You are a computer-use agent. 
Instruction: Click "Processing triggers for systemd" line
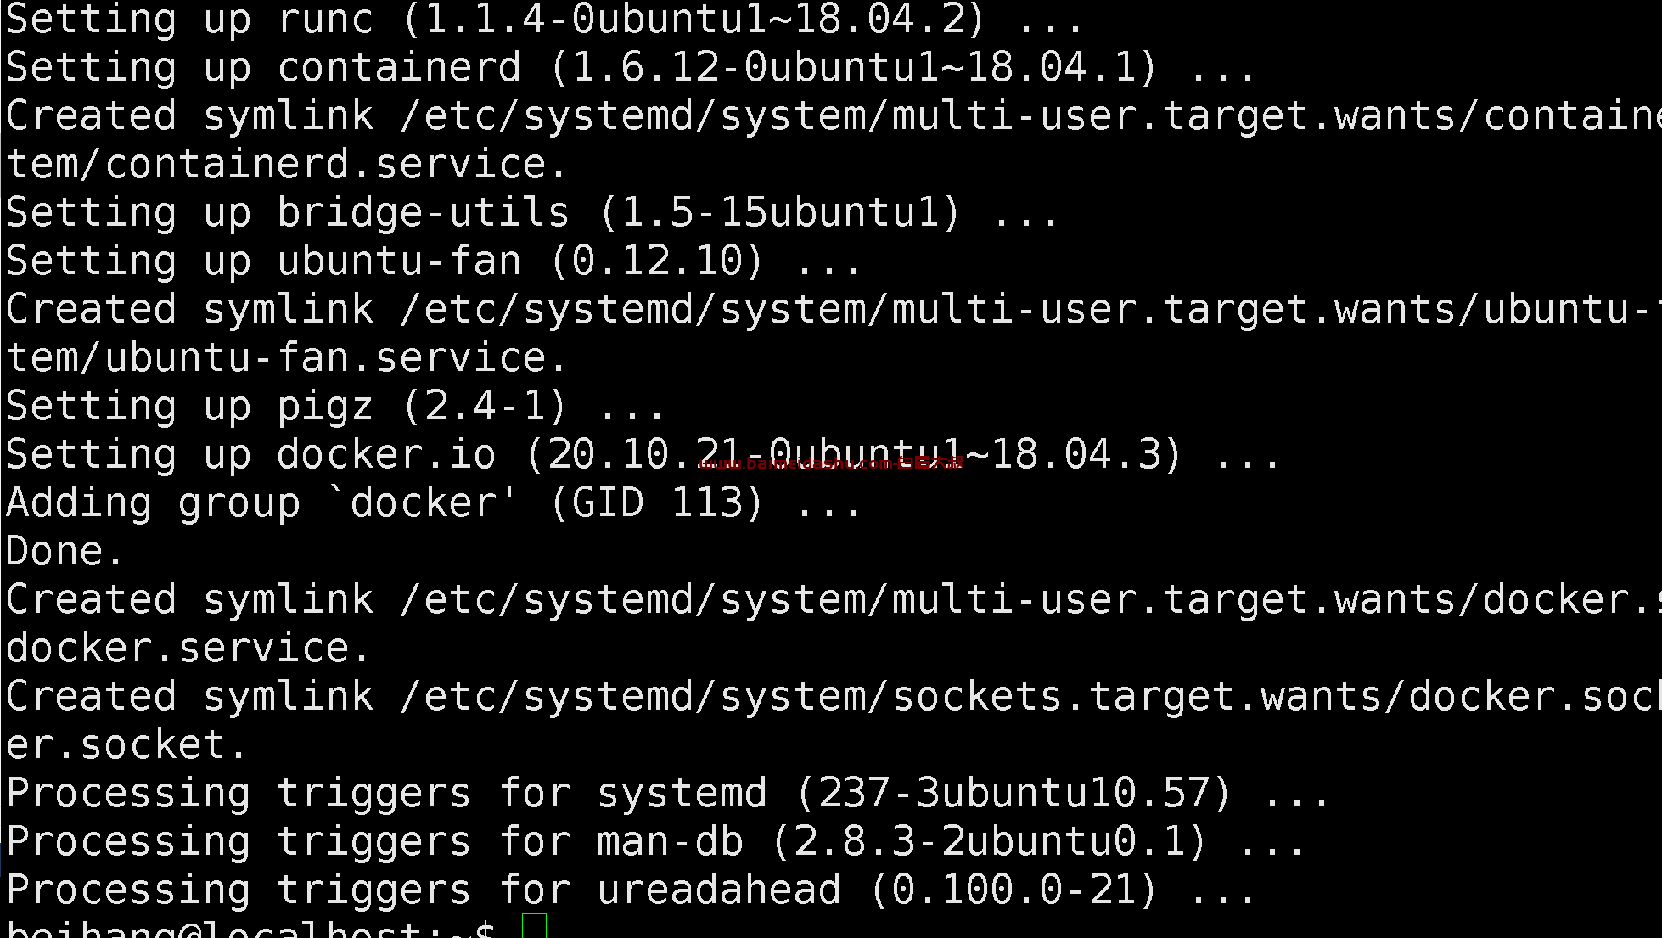click(x=666, y=793)
